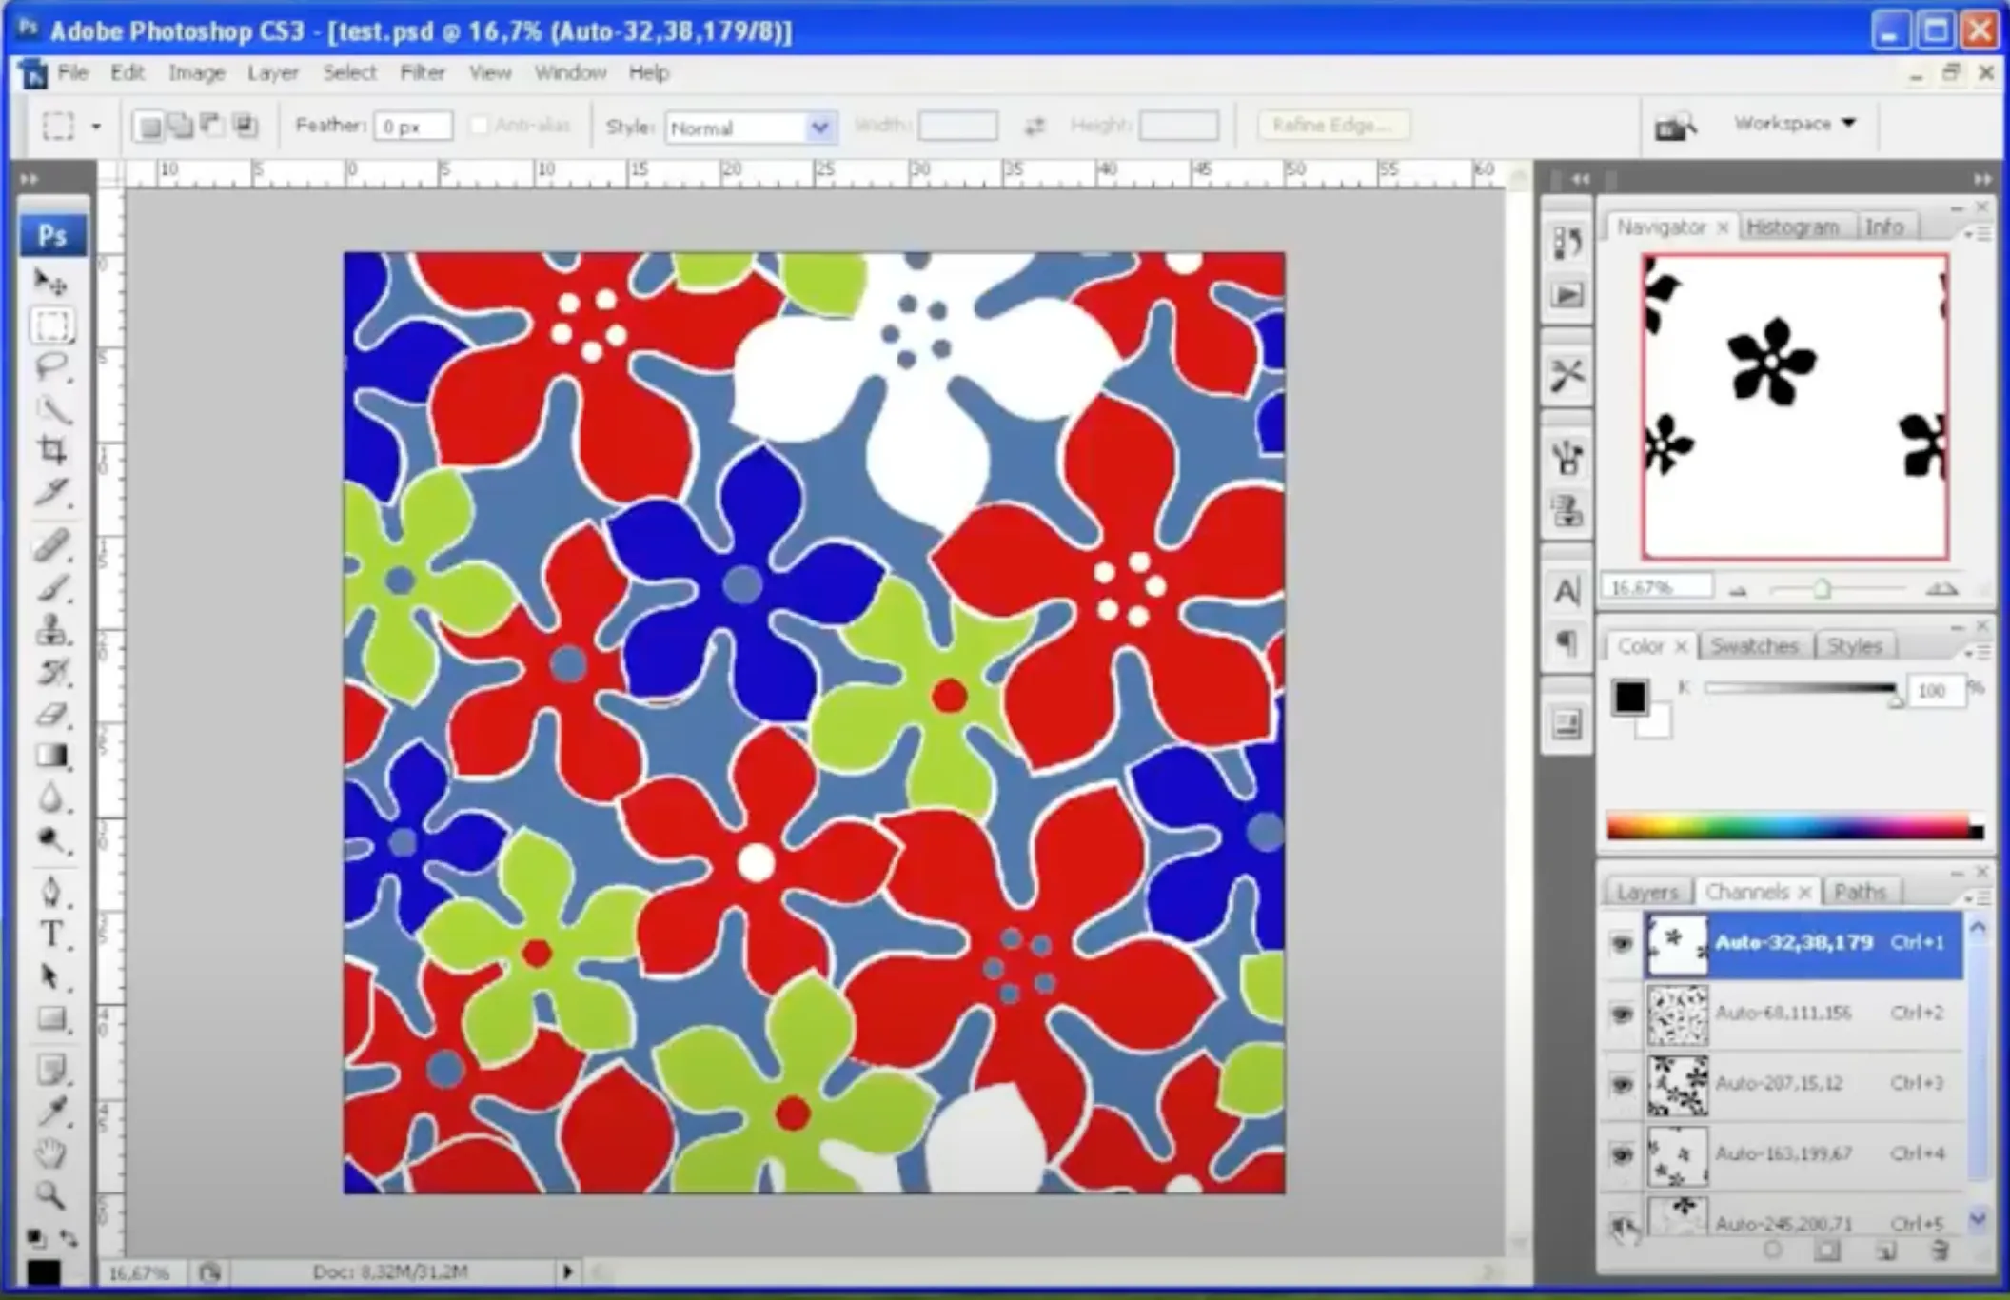Open the Filter menu
The image size is (2010, 1300).
click(422, 73)
